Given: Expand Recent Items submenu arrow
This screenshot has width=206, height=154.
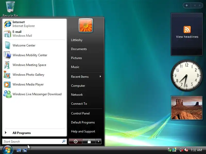Looking at the screenshot, I should (x=100, y=76).
